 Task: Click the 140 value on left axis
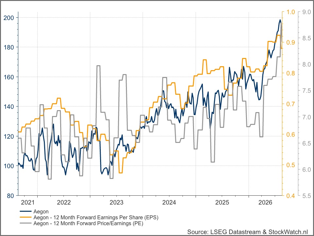tap(9, 107)
